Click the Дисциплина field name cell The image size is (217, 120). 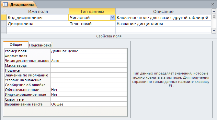38,24
